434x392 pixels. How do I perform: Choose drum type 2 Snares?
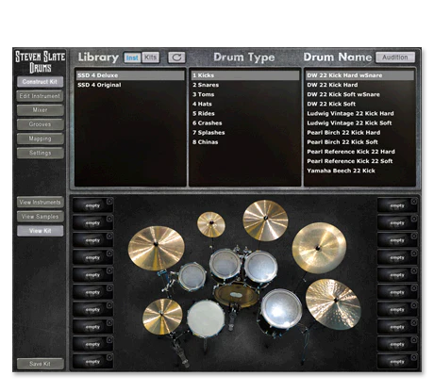[245, 85]
